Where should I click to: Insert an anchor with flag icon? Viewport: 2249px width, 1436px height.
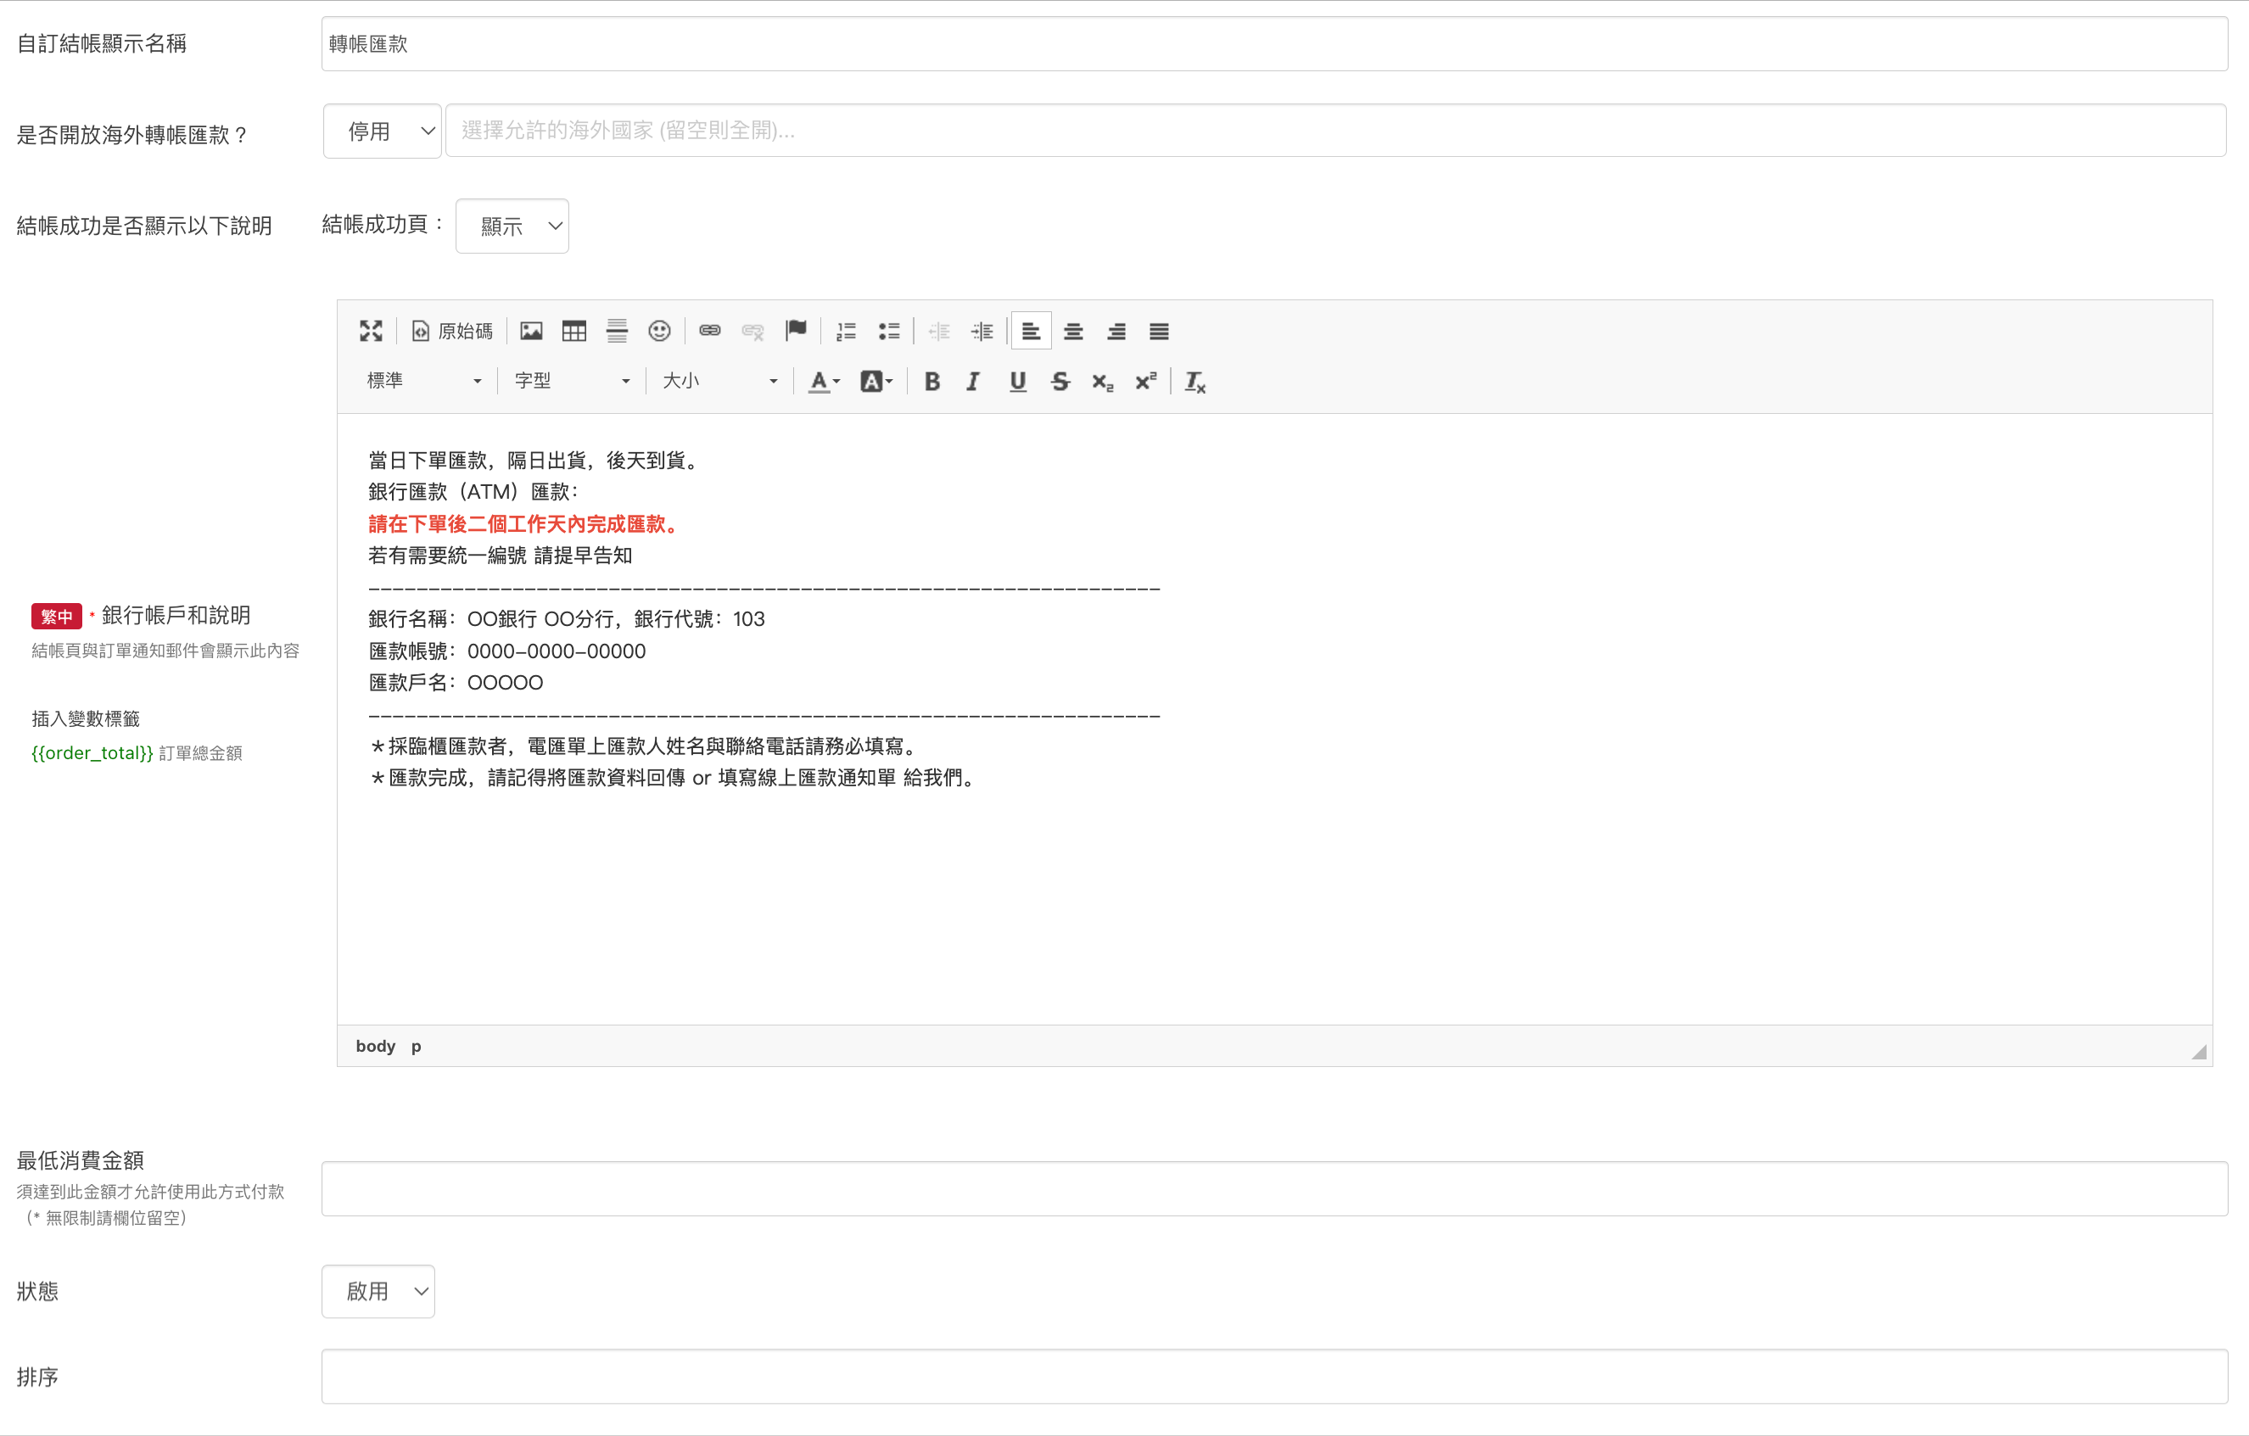(x=796, y=331)
